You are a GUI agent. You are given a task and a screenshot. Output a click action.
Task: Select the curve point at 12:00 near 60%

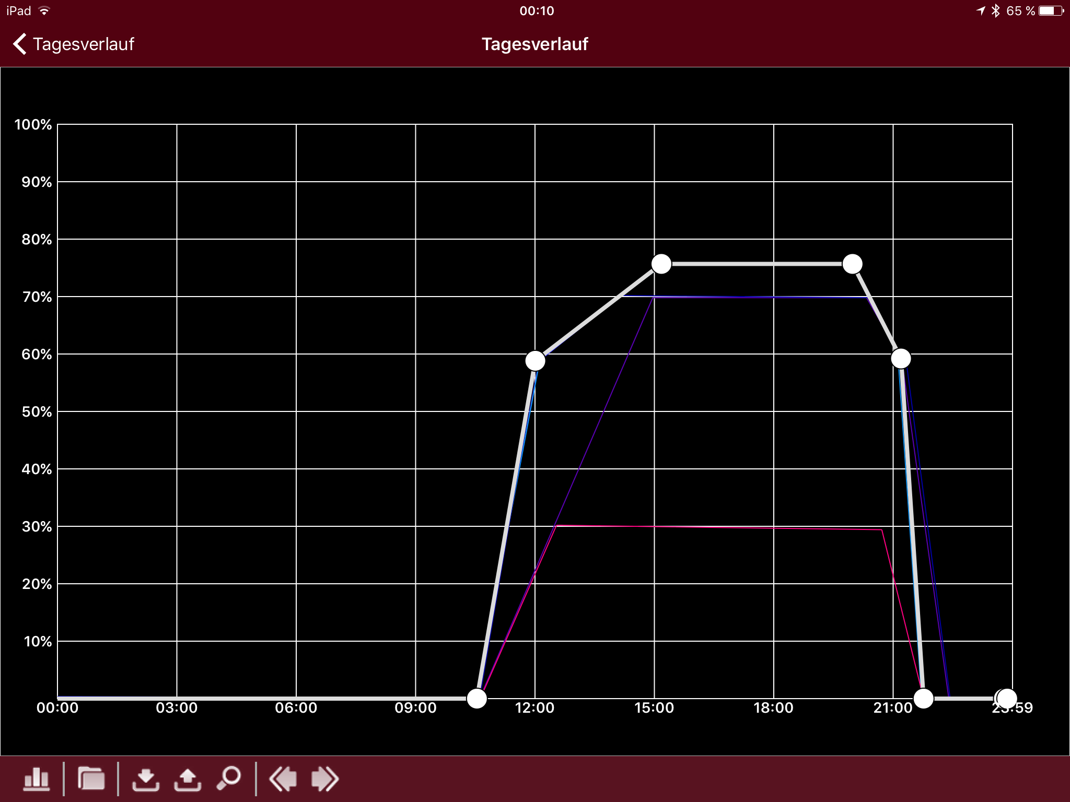click(x=535, y=360)
